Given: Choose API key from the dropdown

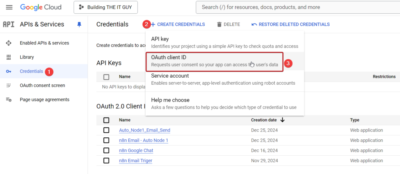Looking at the screenshot, I should pyautogui.click(x=225, y=43).
